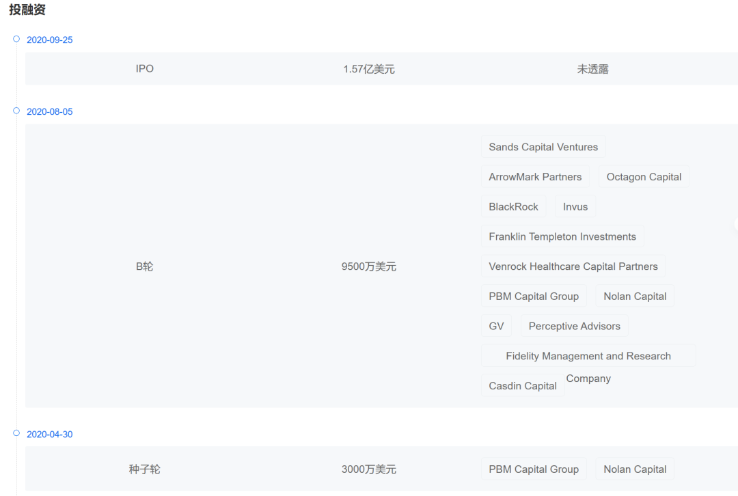
Task: Open the Sands Capital Ventures investor tag
Action: pyautogui.click(x=543, y=147)
